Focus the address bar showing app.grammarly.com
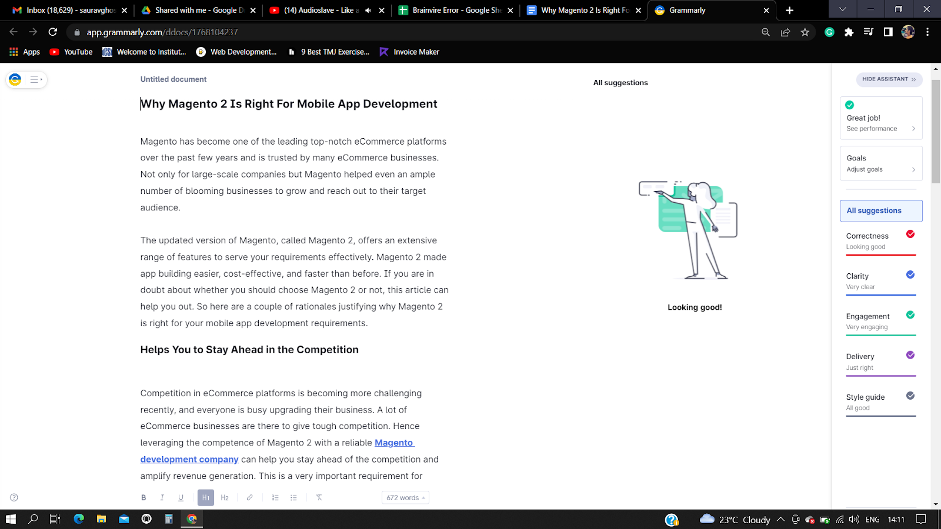The height and width of the screenshot is (529, 941). pos(412,32)
